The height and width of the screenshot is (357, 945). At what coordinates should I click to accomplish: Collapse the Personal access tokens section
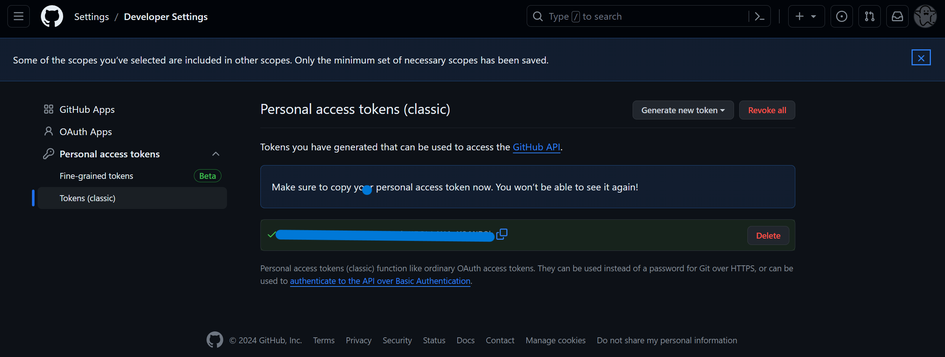[x=216, y=154]
